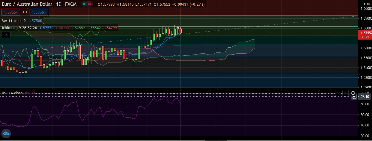The image size is (372, 141).
Task: Click the MA value 1.57500
Action: 35,21
